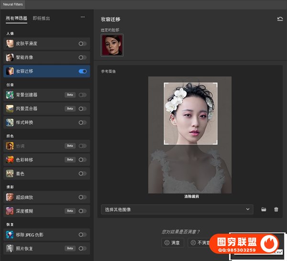Select the face thumbnail under 选定的脸部
287x261 pixels.
click(x=112, y=45)
